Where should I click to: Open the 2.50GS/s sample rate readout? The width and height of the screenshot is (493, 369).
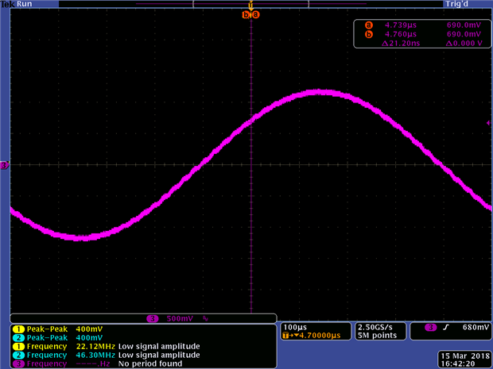point(375,327)
